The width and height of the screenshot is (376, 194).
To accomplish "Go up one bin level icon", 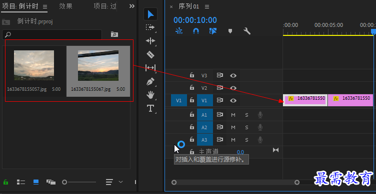I will [x=6, y=22].
